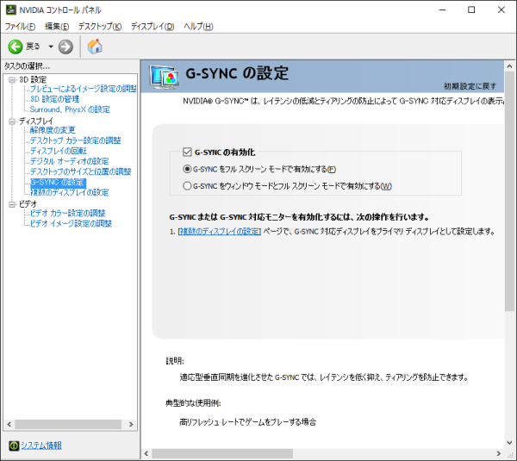Click the NVIDIA logo in title bar
Screen dimensions: 517x461
(x=11, y=9)
